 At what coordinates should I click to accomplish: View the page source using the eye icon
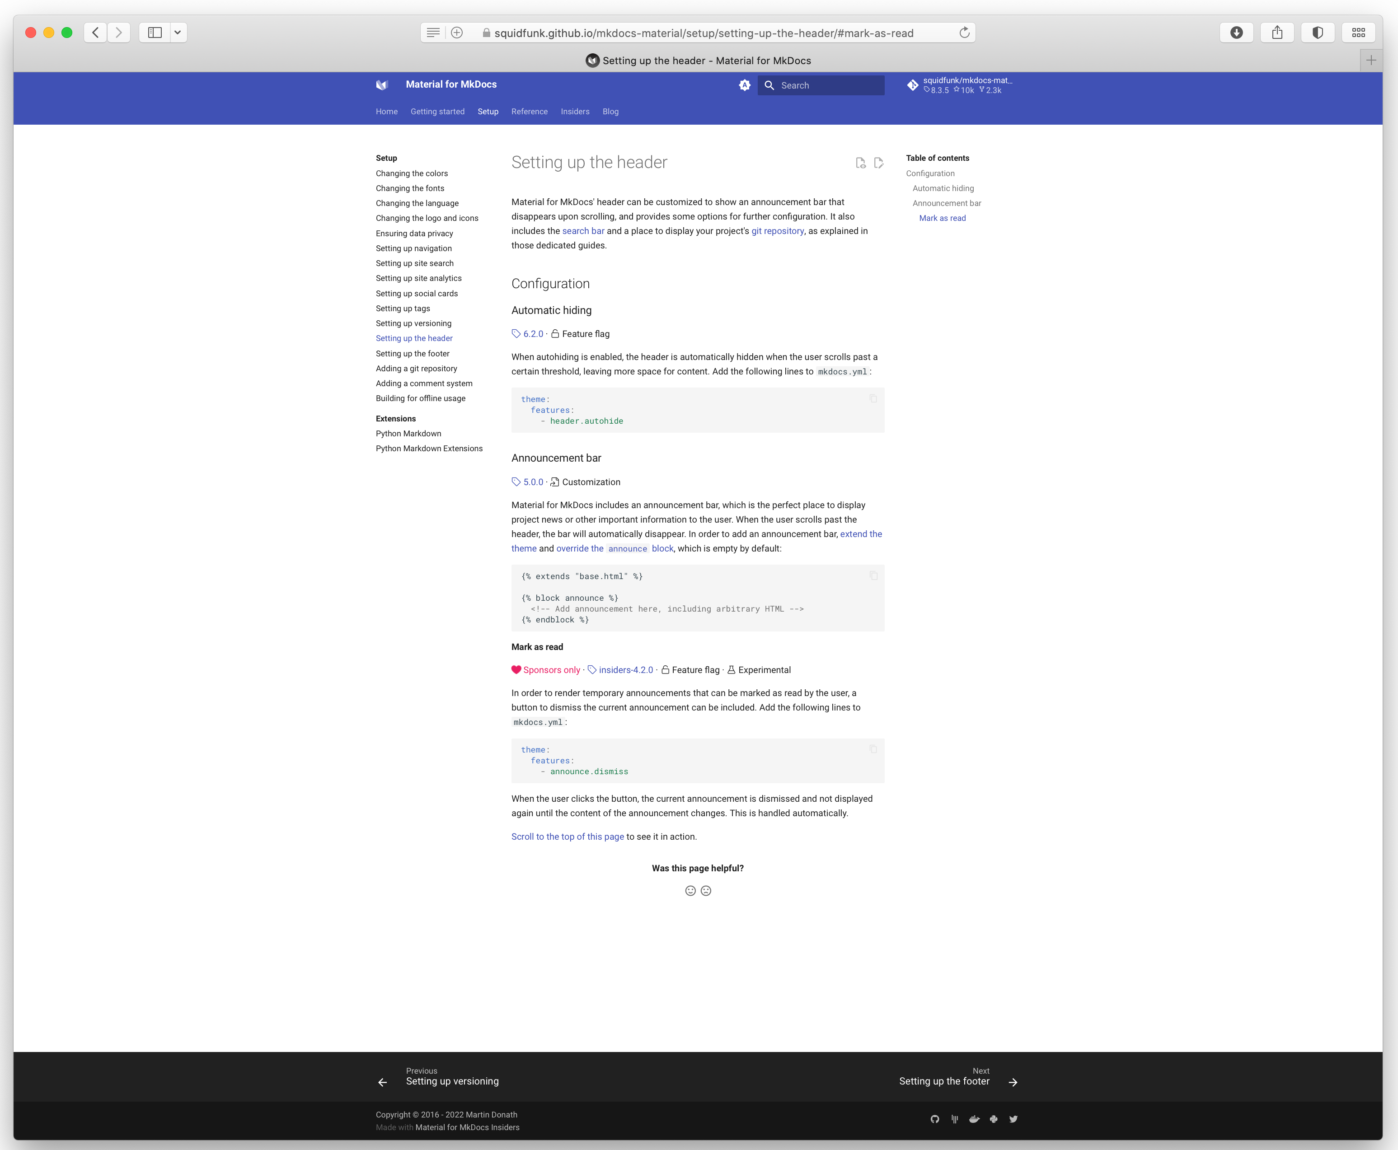coord(861,162)
